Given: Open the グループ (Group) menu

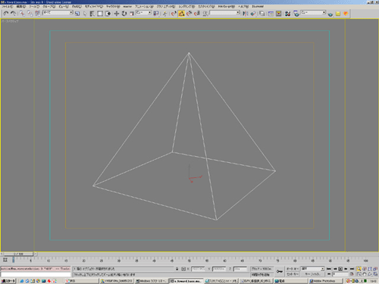Looking at the screenshot, I should [49, 6].
